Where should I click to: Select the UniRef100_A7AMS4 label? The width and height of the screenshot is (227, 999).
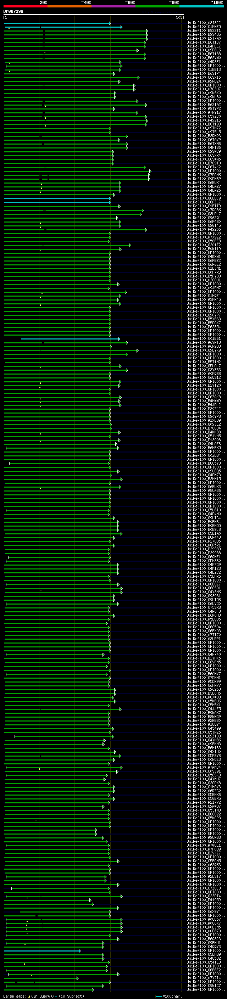coord(204,768)
